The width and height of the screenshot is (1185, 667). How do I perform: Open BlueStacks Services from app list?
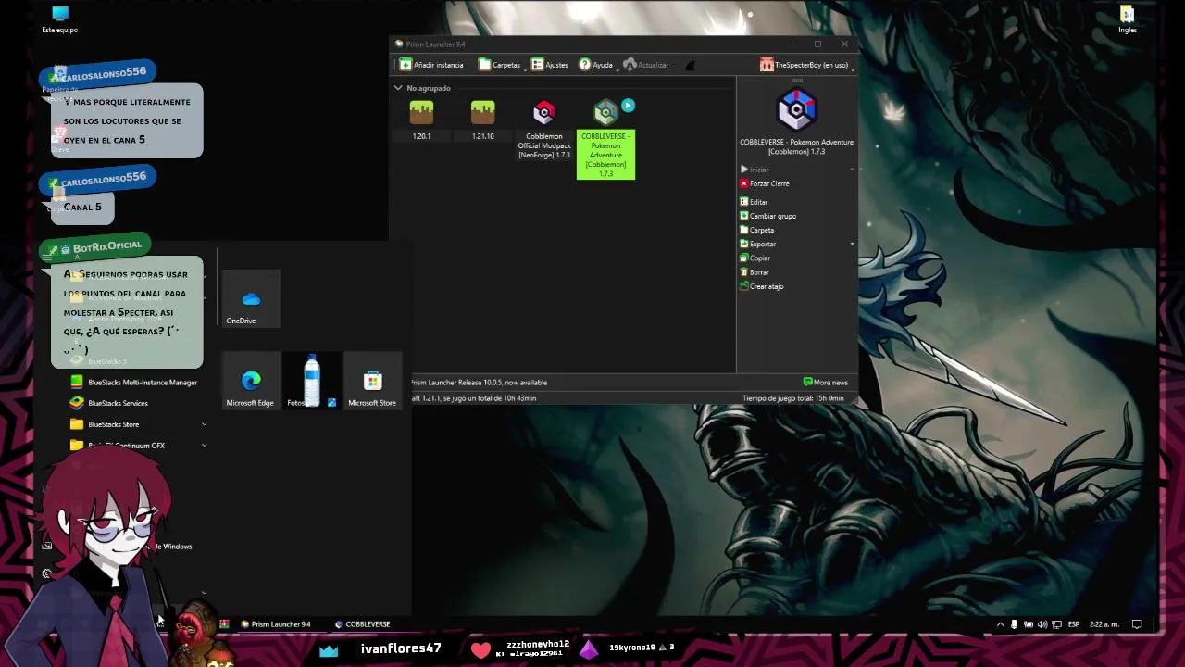point(109,403)
